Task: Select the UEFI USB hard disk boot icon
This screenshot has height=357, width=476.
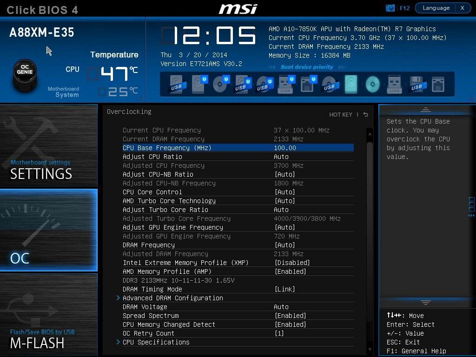Action: click(x=243, y=85)
